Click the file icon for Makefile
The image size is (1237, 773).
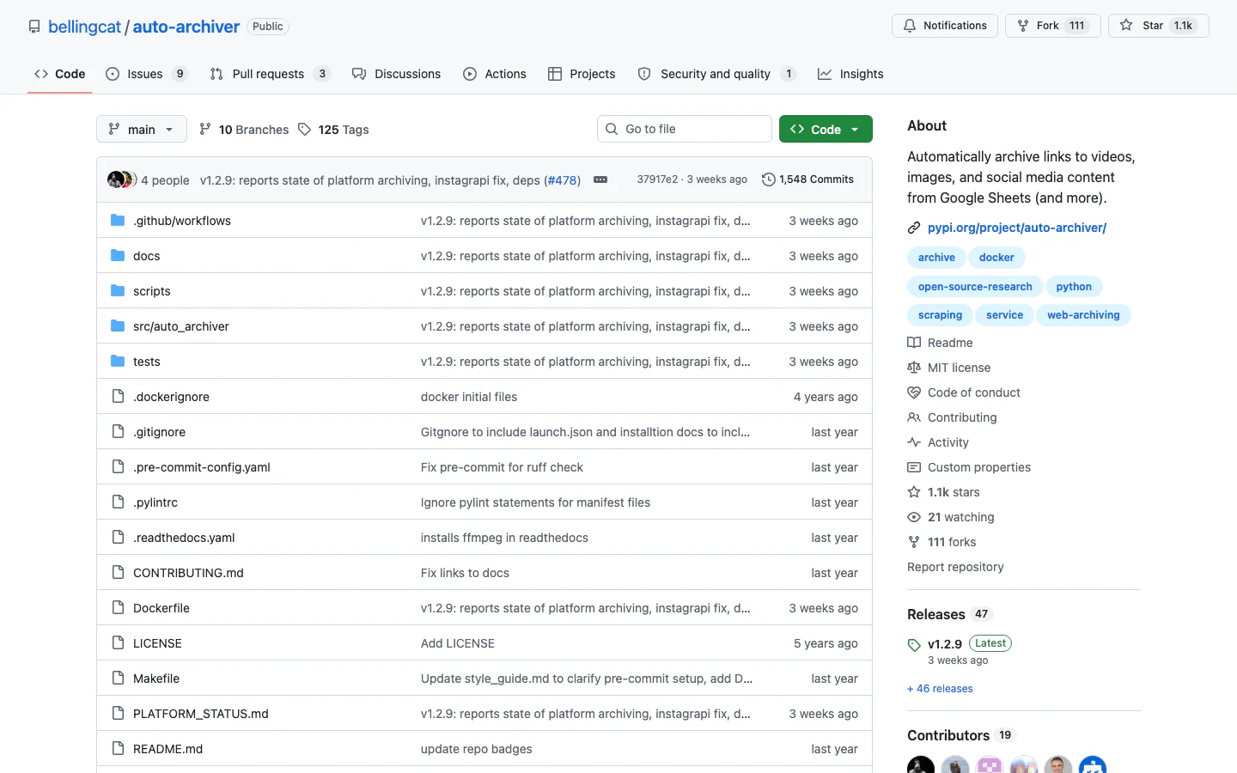pos(118,679)
